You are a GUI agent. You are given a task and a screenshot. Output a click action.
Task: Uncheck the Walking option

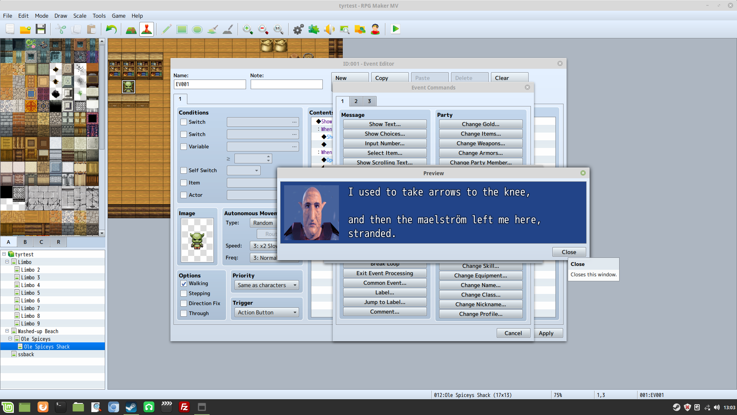pos(184,284)
